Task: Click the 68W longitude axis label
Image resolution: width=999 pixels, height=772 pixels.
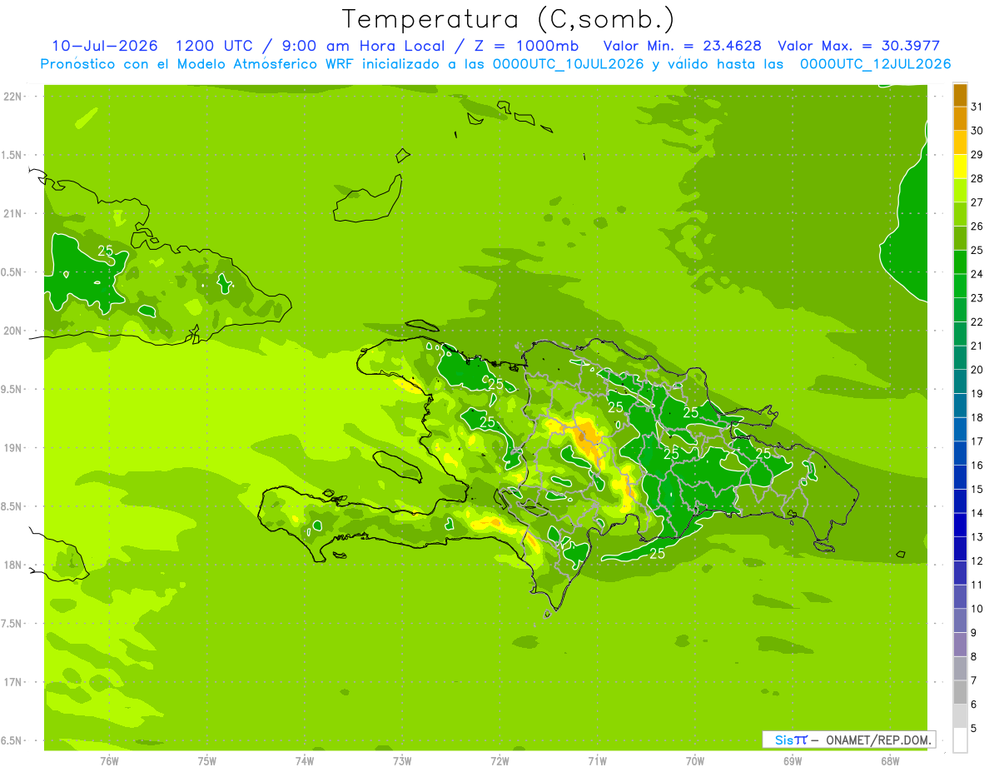Action: click(x=889, y=760)
